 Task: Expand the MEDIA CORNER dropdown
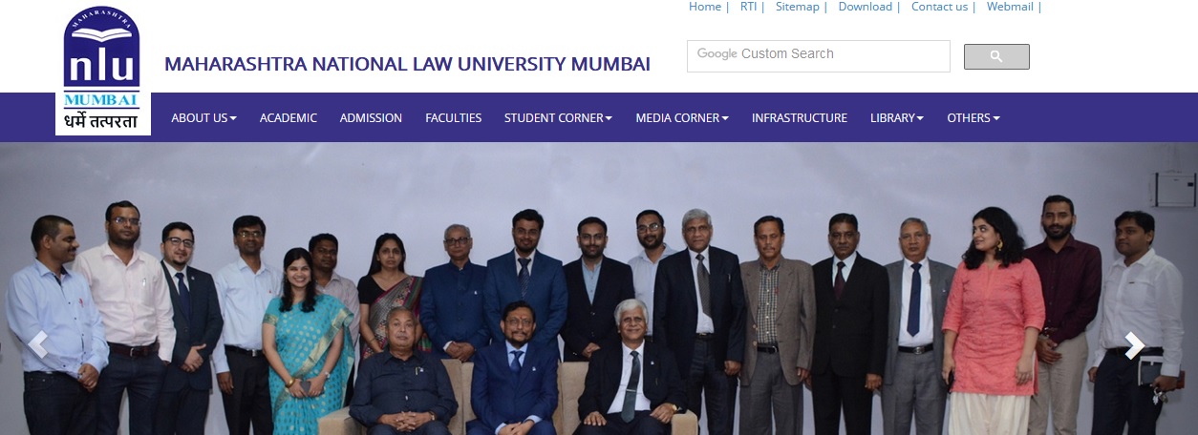coord(682,118)
